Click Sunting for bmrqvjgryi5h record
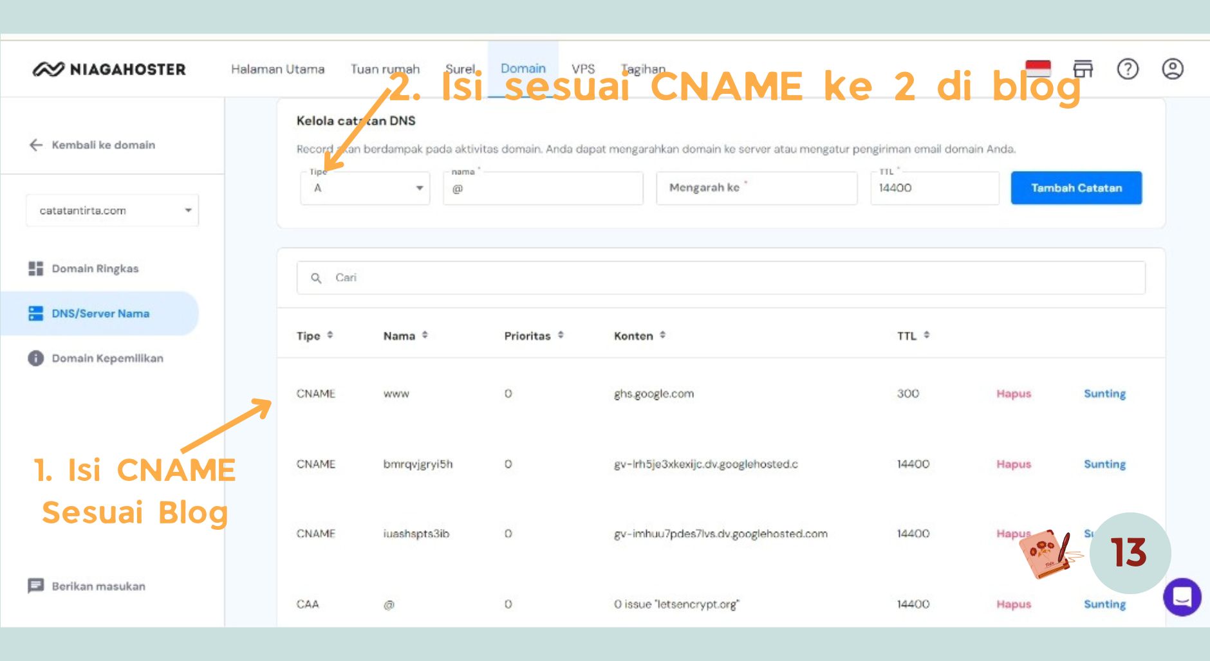This screenshot has height=661, width=1210. pos(1104,464)
